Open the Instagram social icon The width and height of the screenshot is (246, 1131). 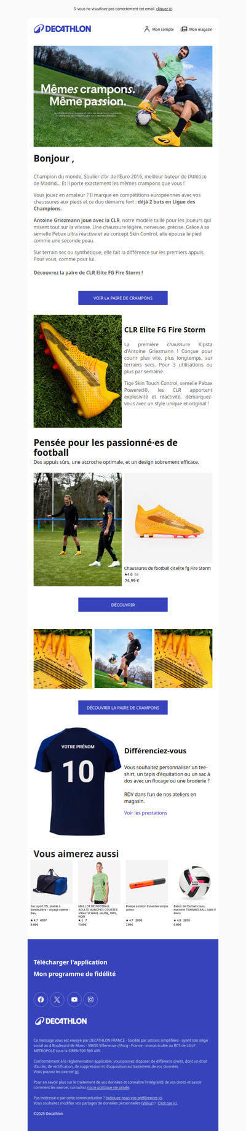pos(90,999)
